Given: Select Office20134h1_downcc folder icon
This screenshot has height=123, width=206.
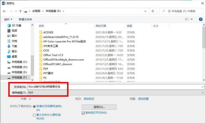Looking at the screenshot, I should coord(41,64).
